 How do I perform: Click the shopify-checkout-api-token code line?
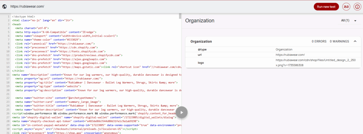(x=76, y=121)
